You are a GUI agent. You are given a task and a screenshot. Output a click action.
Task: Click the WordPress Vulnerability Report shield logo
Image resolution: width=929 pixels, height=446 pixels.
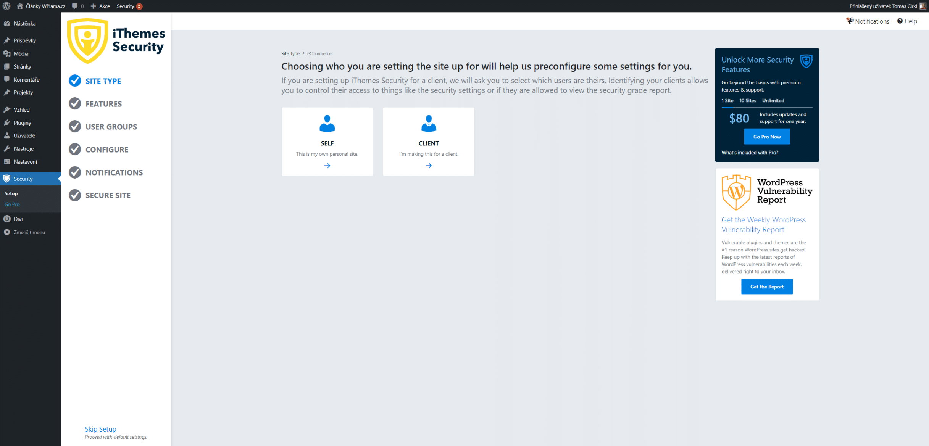click(737, 192)
